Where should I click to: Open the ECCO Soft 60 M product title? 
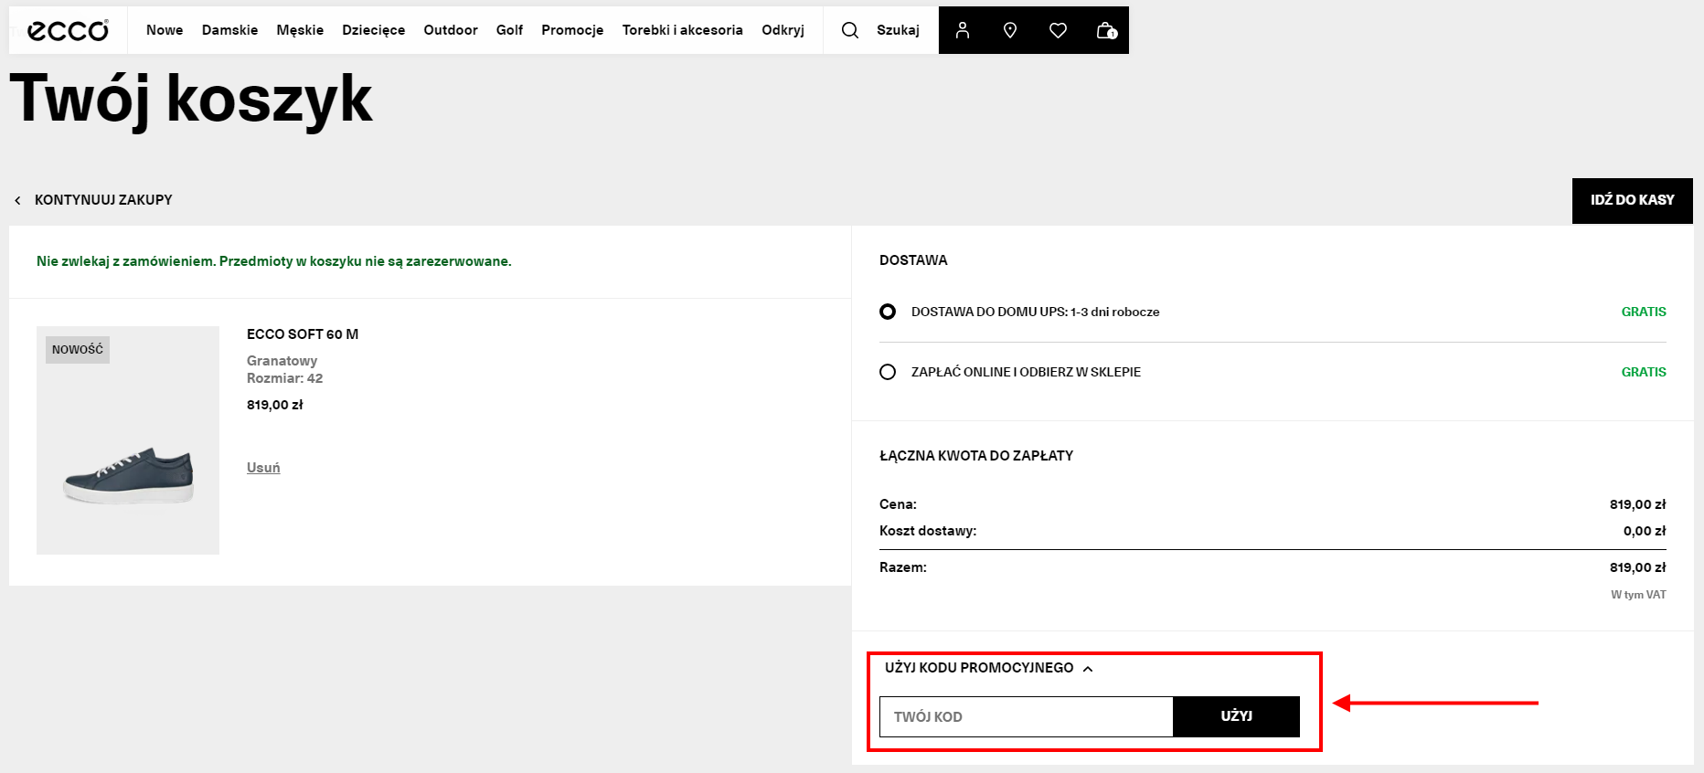tap(303, 334)
